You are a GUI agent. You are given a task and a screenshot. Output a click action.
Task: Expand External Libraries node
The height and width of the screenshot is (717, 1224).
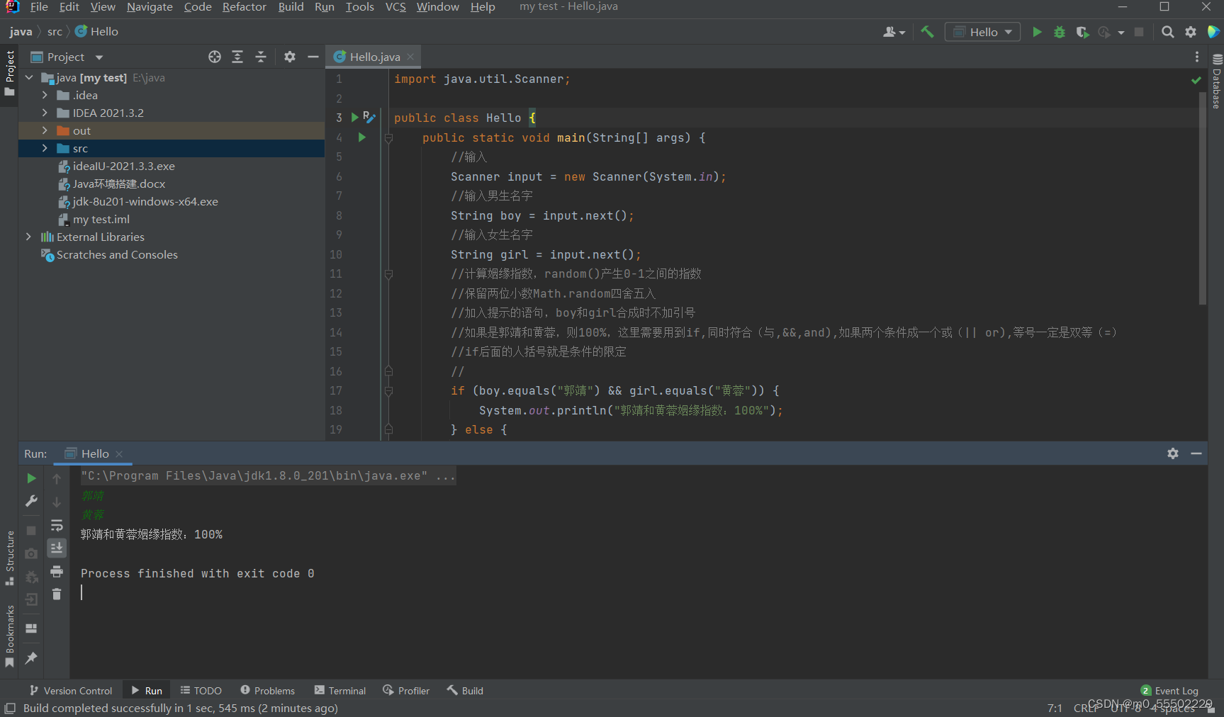[x=28, y=237]
